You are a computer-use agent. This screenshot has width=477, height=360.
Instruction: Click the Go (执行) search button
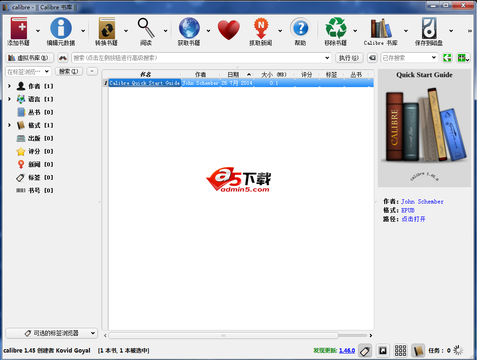point(349,58)
